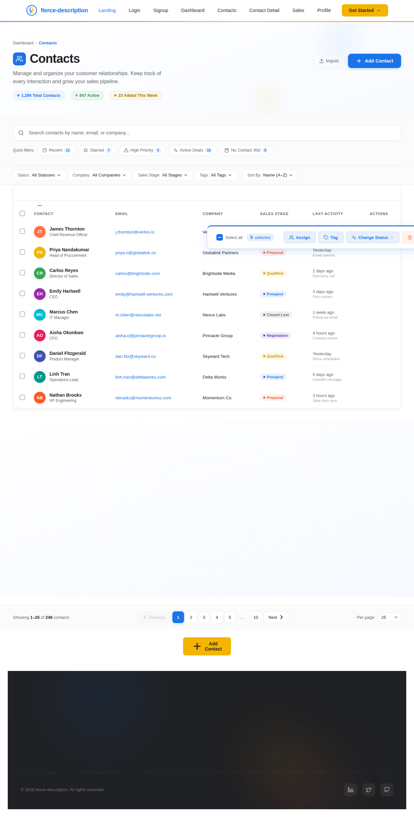Check the box for Daniel Fitzgerald

(x=22, y=356)
